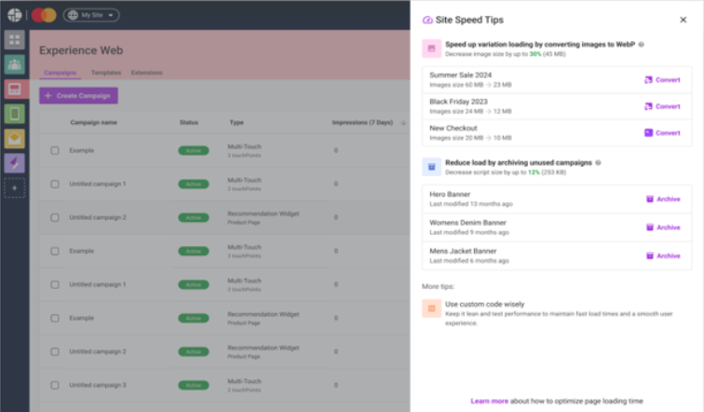Click the Black Friday 2023 title
The image size is (704, 412).
click(458, 102)
